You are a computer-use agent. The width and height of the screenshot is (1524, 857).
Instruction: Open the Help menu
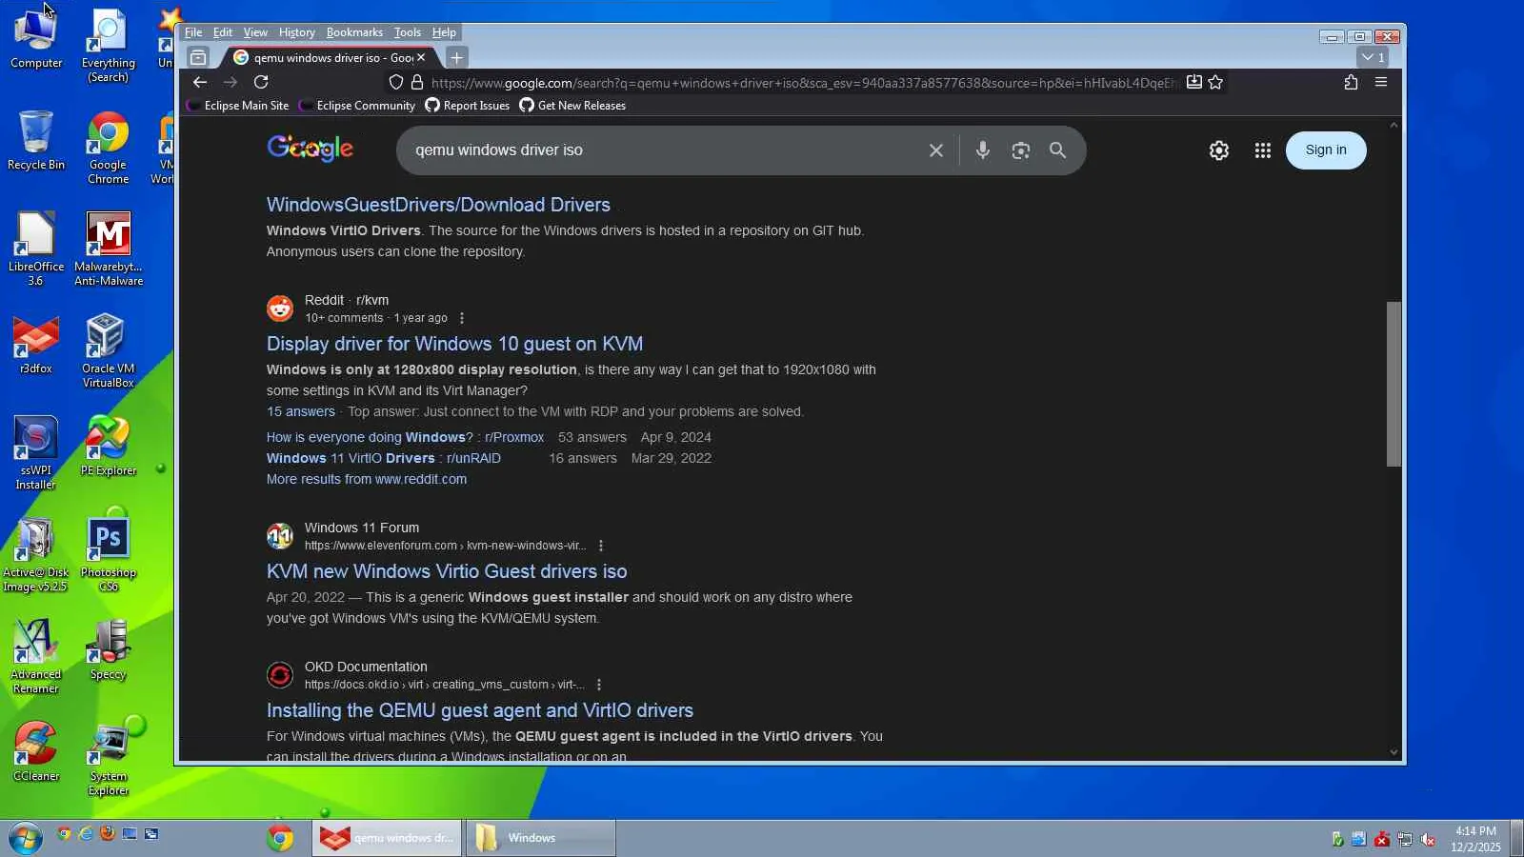444,32
